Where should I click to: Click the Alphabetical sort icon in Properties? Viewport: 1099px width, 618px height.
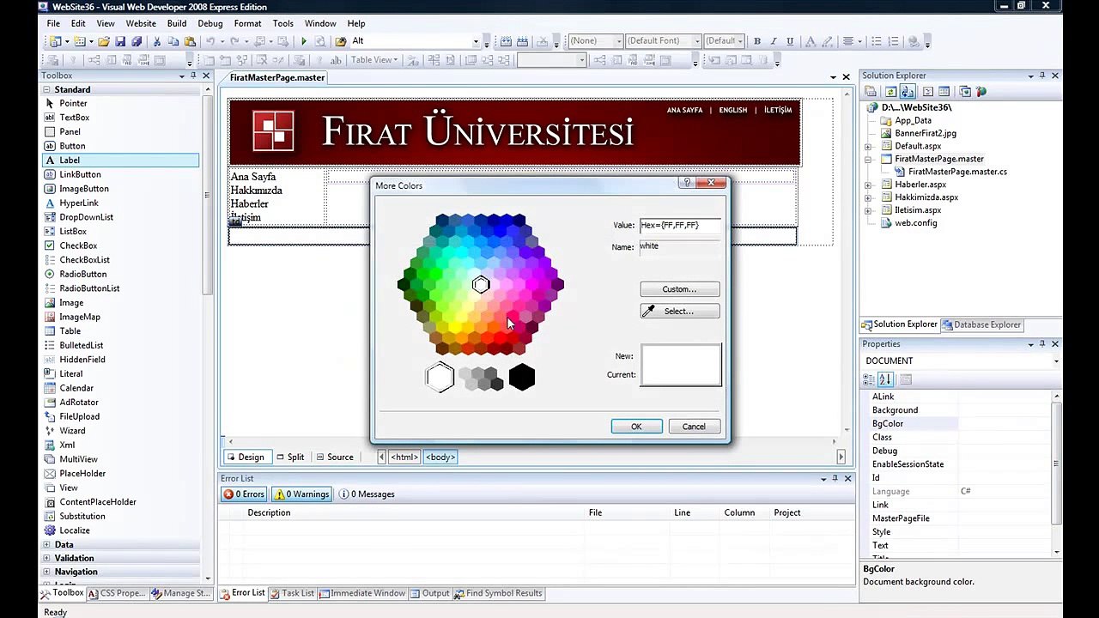pyautogui.click(x=886, y=379)
